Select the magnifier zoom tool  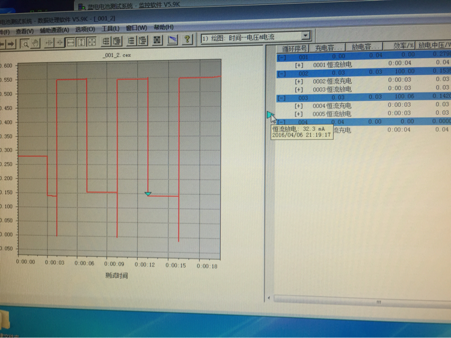pyautogui.click(x=25, y=44)
